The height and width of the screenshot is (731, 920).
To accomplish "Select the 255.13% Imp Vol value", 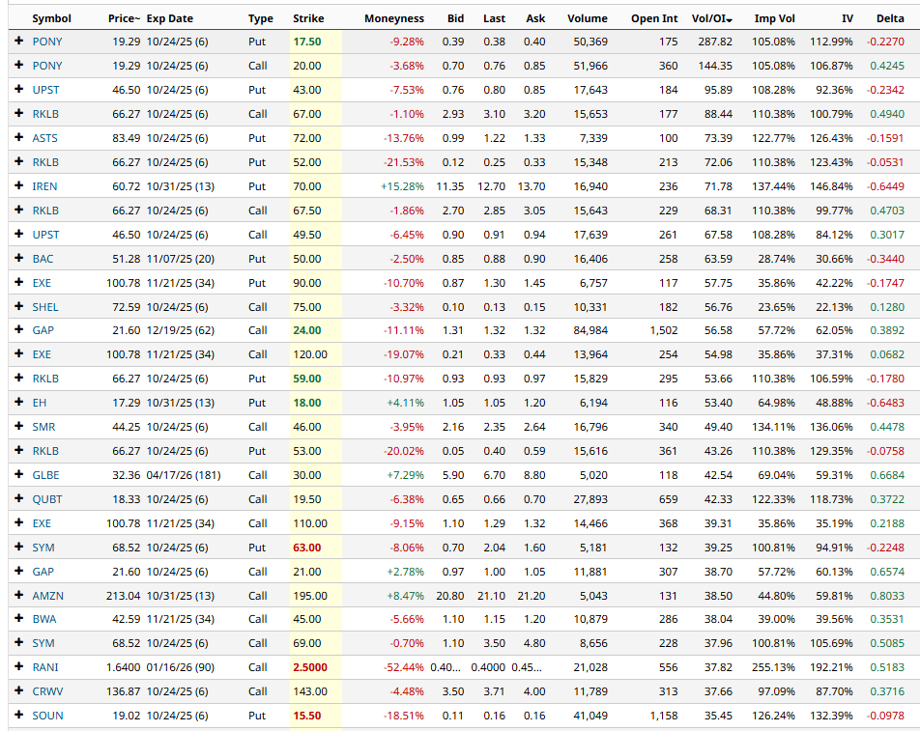I will [x=773, y=667].
